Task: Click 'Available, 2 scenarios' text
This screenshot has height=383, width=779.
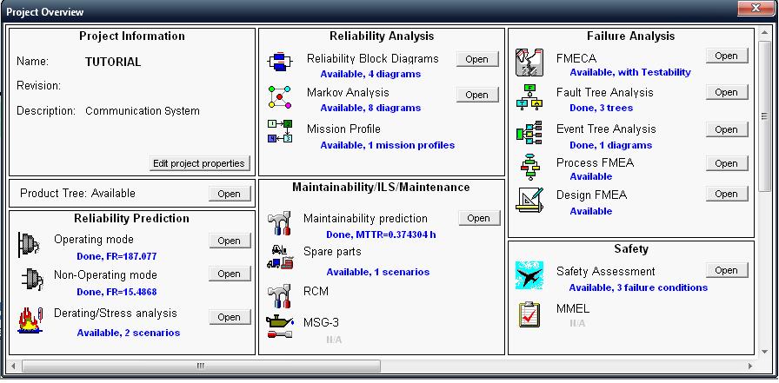Action: [128, 333]
